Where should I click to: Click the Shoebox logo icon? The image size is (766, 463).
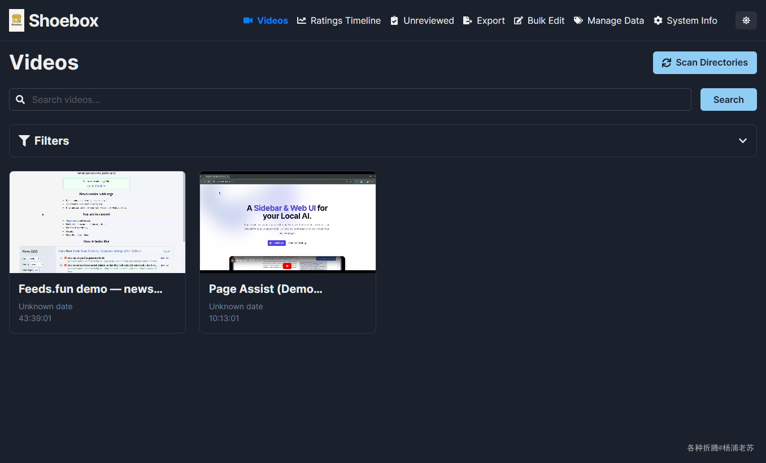[x=17, y=20]
